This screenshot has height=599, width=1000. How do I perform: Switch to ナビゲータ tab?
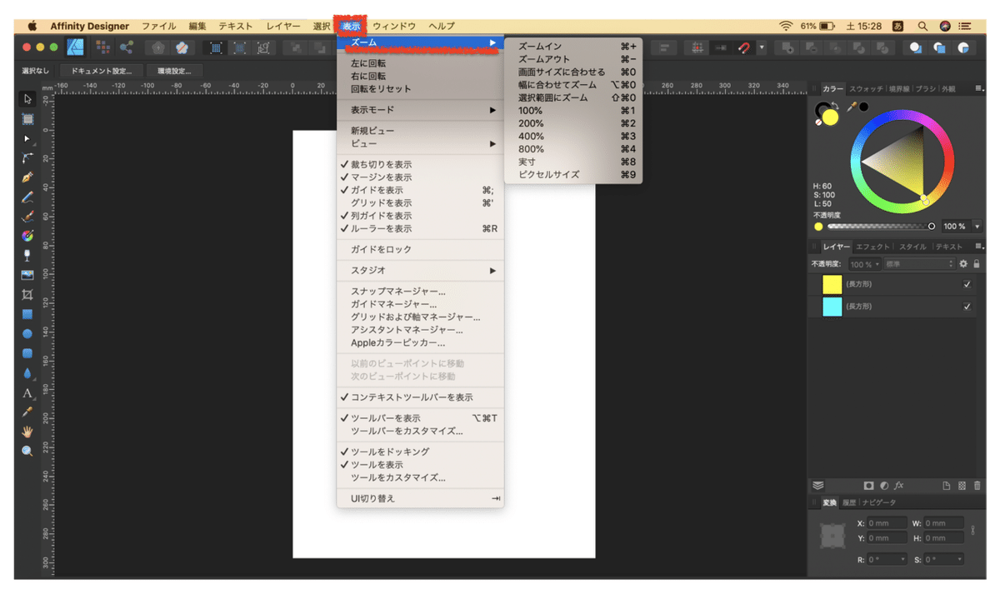(x=879, y=502)
